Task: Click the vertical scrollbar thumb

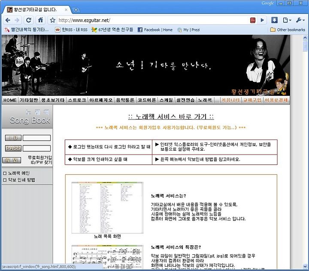Action: 305,46
